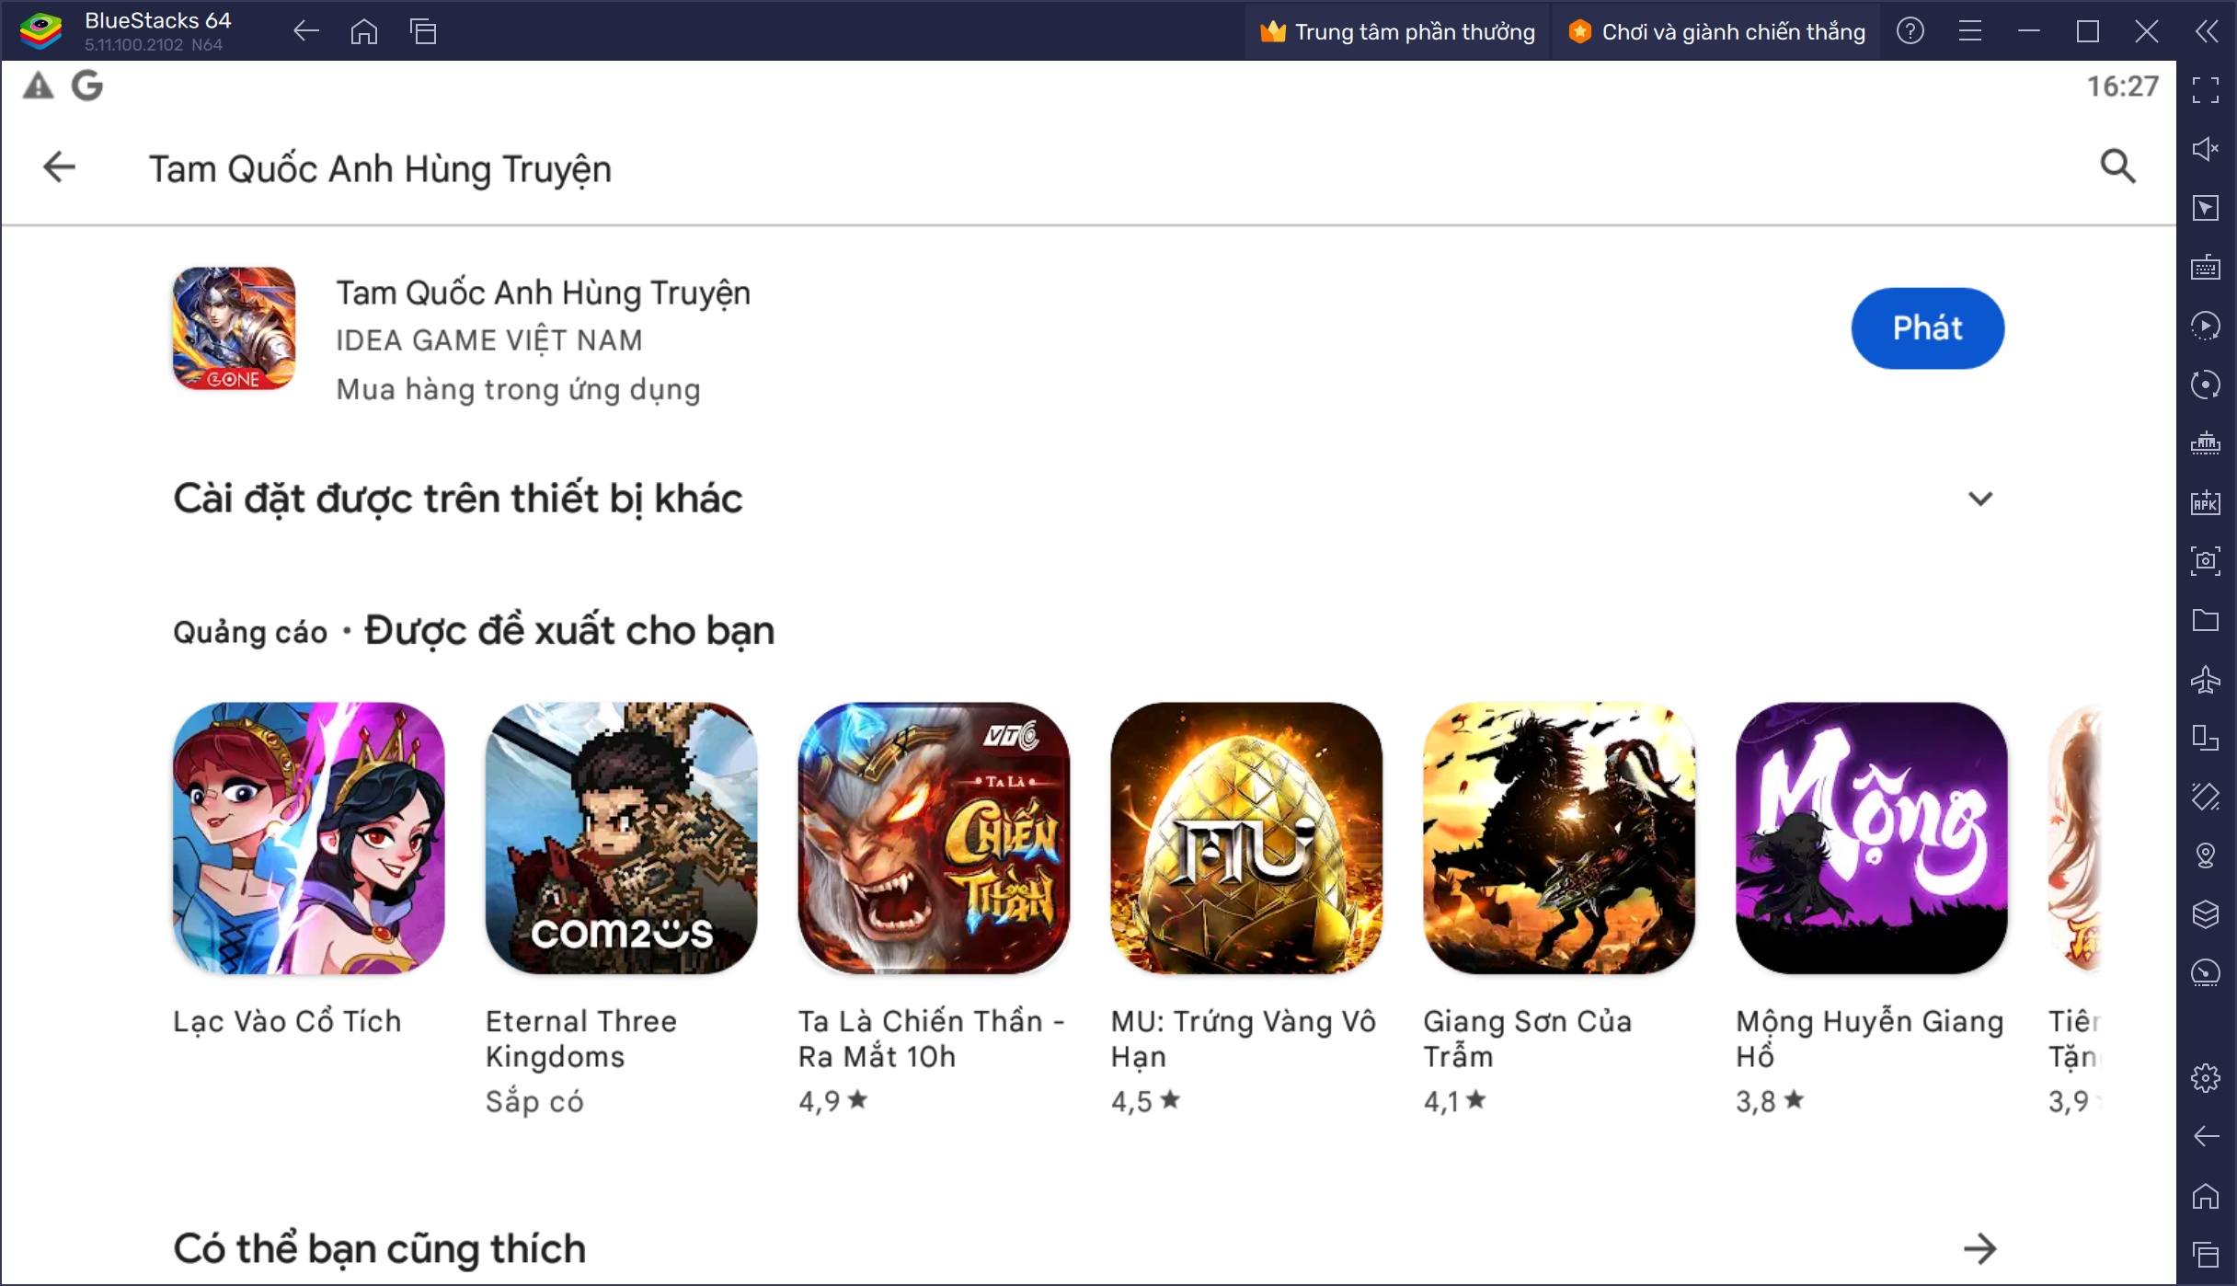
Task: Click the BlueStacks back arrow icon
Action: point(307,29)
